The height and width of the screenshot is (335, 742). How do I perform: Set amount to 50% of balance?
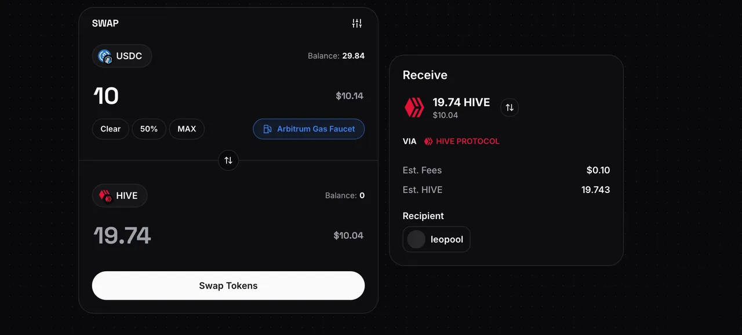tap(149, 129)
